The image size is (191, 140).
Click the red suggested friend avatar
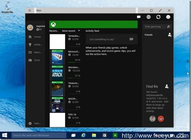[x=161, y=119]
